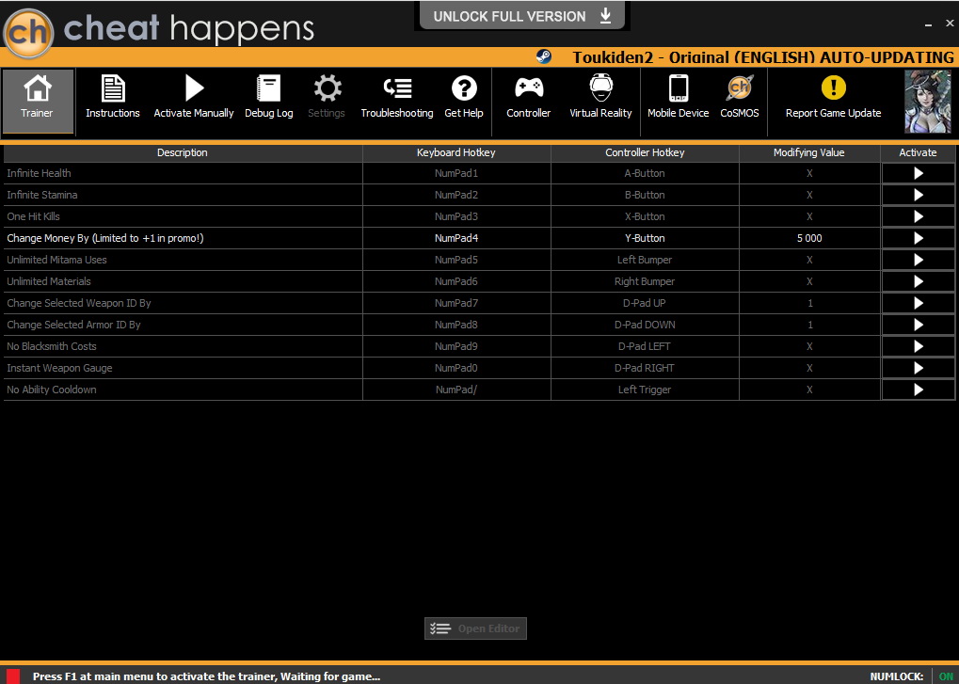The width and height of the screenshot is (959, 684).
Task: Click the Unlock Full Version button
Action: [x=522, y=16]
